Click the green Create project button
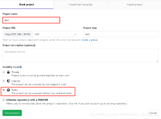The height and width of the screenshot is (119, 161). click(x=12, y=113)
